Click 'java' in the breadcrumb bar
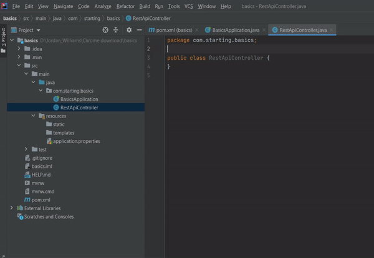This screenshot has width=374, height=258. click(57, 19)
